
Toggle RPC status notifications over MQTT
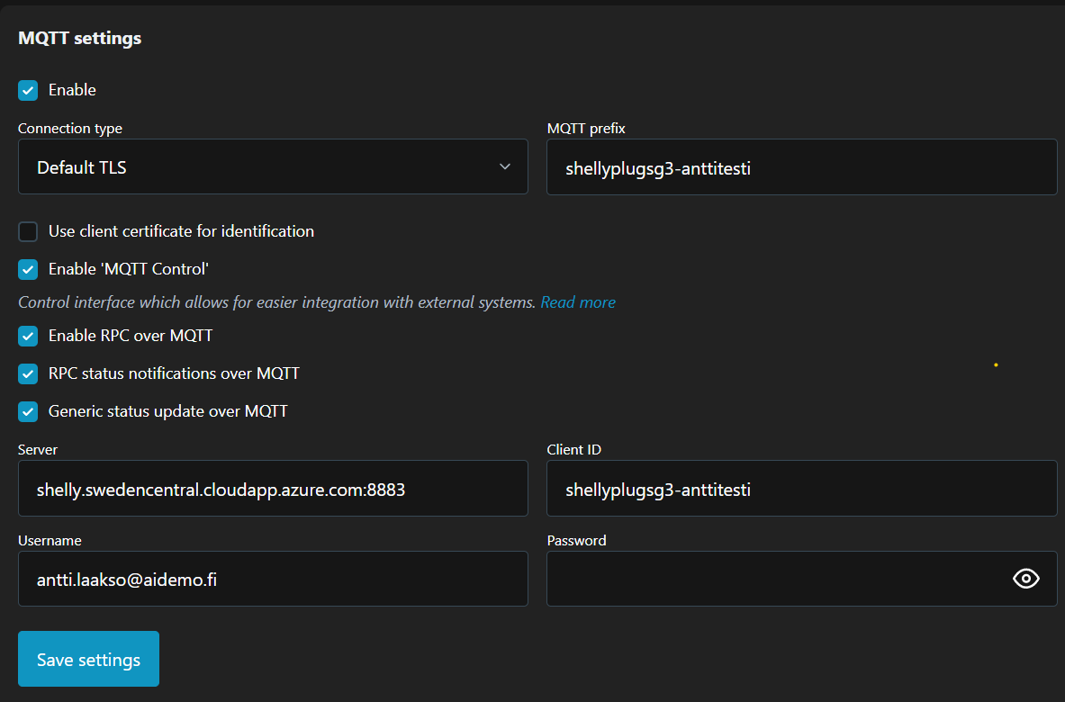pyautogui.click(x=28, y=373)
